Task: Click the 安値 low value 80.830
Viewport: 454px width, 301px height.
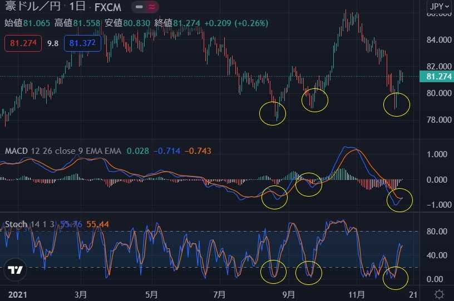Action: tap(137, 23)
